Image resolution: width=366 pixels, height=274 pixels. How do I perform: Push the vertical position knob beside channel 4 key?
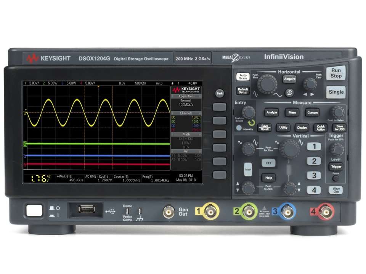[290, 188]
